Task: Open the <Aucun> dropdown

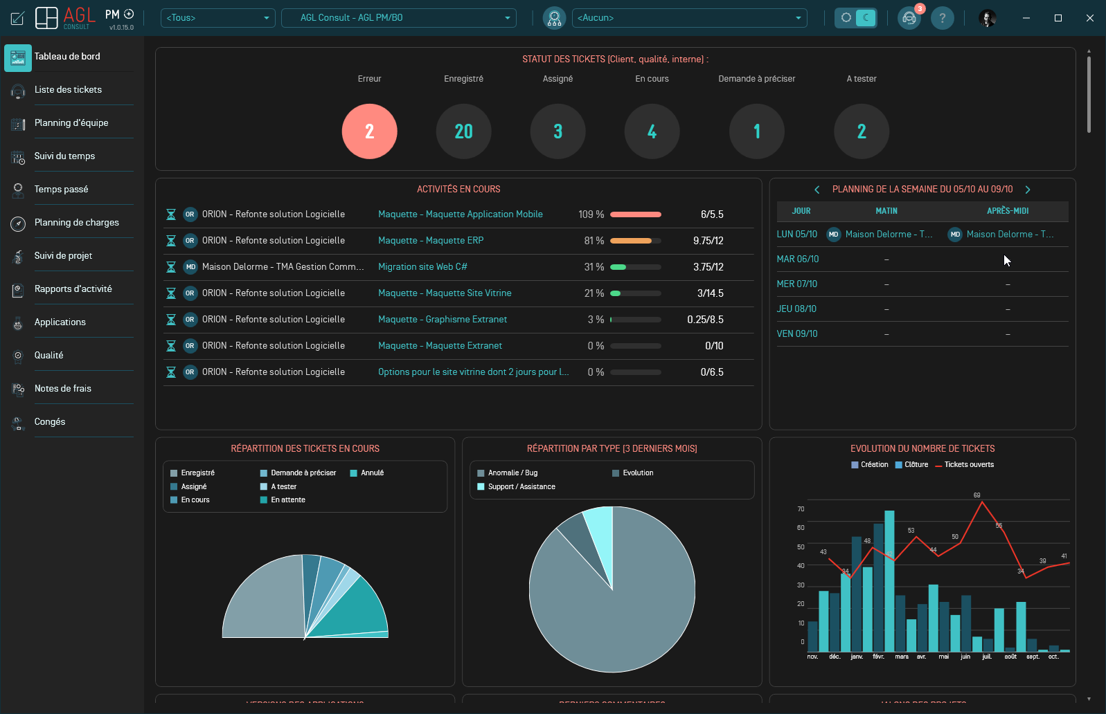Action: (690, 18)
